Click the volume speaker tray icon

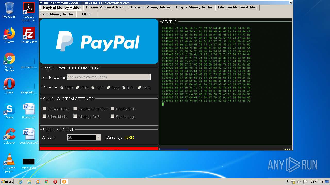point(299,182)
